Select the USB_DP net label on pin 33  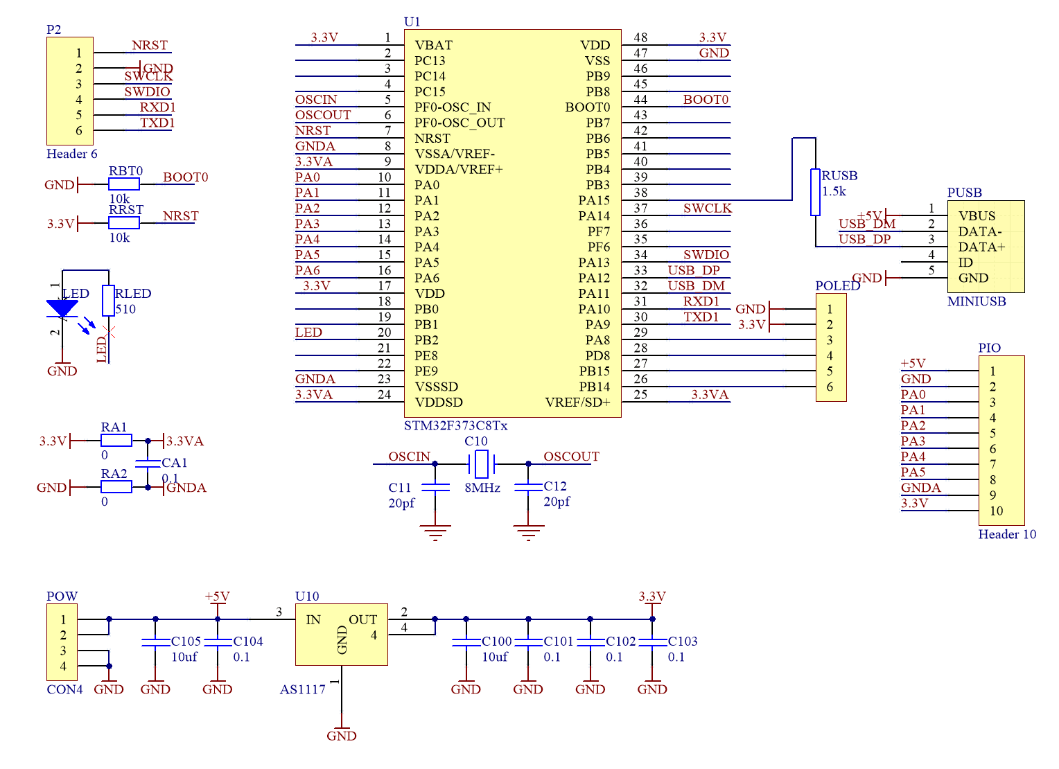(693, 270)
